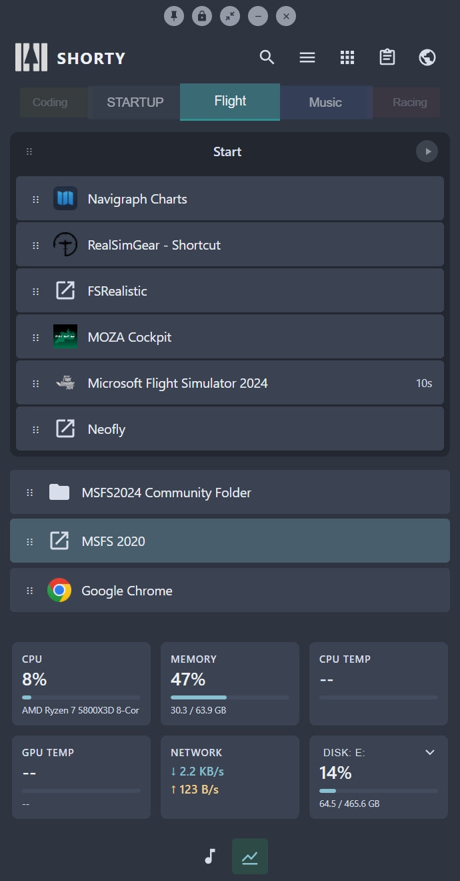Click the Google Chrome icon

tap(59, 591)
